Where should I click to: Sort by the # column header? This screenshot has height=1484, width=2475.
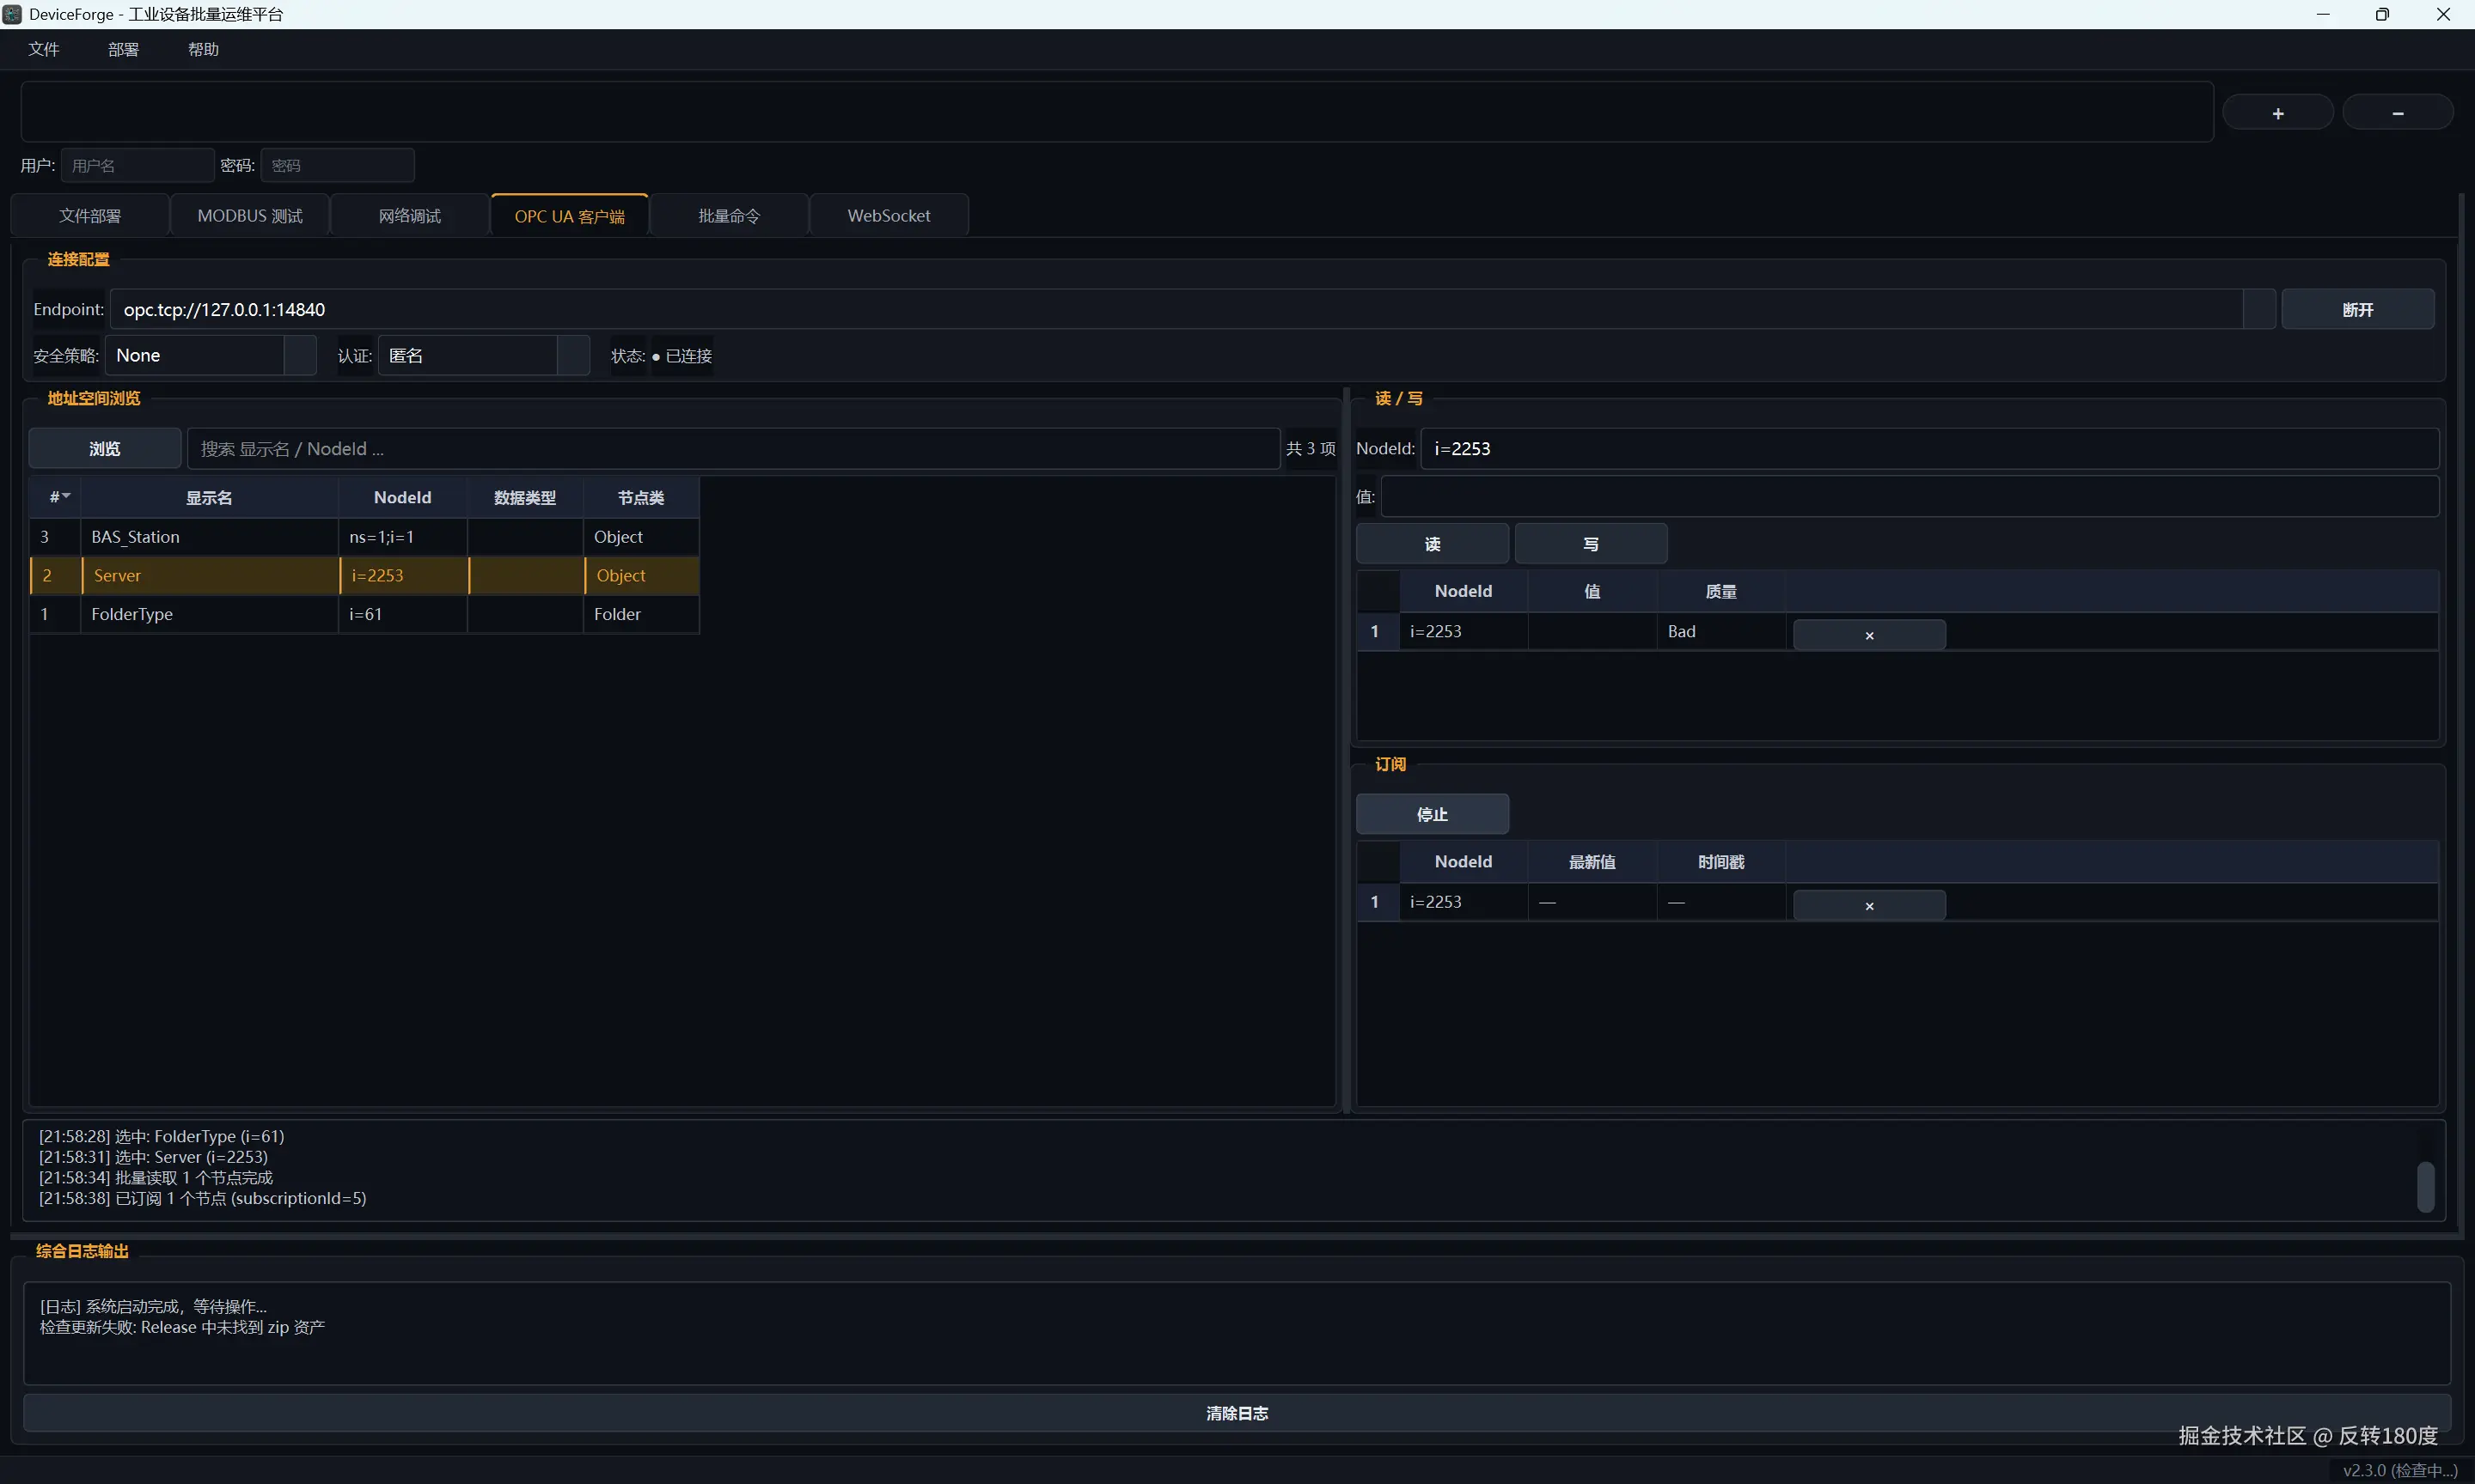pyautogui.click(x=55, y=497)
